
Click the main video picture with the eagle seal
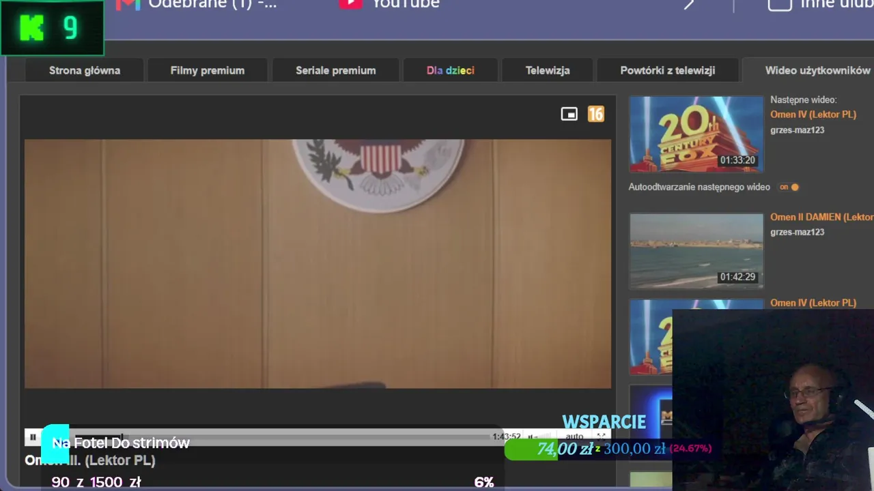[x=318, y=264]
